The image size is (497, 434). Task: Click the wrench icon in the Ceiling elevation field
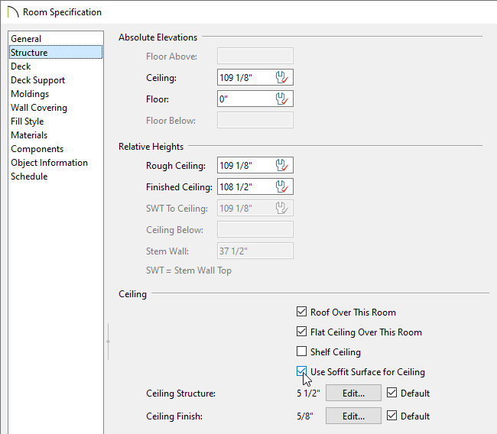point(282,77)
